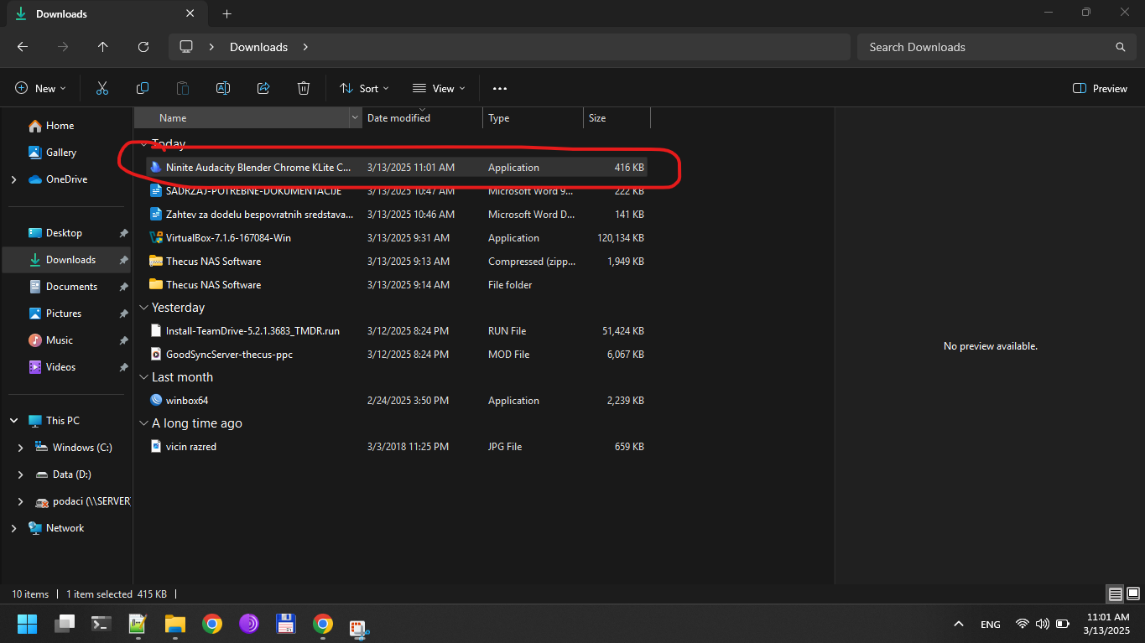The height and width of the screenshot is (643, 1145).
Task: Collapse the Last month group
Action: pos(144,377)
